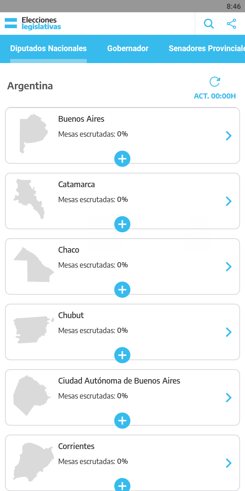Switch to the Gobernador tab
This screenshot has width=245, height=491.
(x=128, y=48)
